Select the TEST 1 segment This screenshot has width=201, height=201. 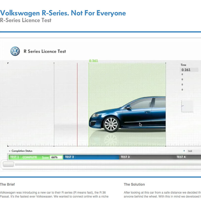point(14,157)
